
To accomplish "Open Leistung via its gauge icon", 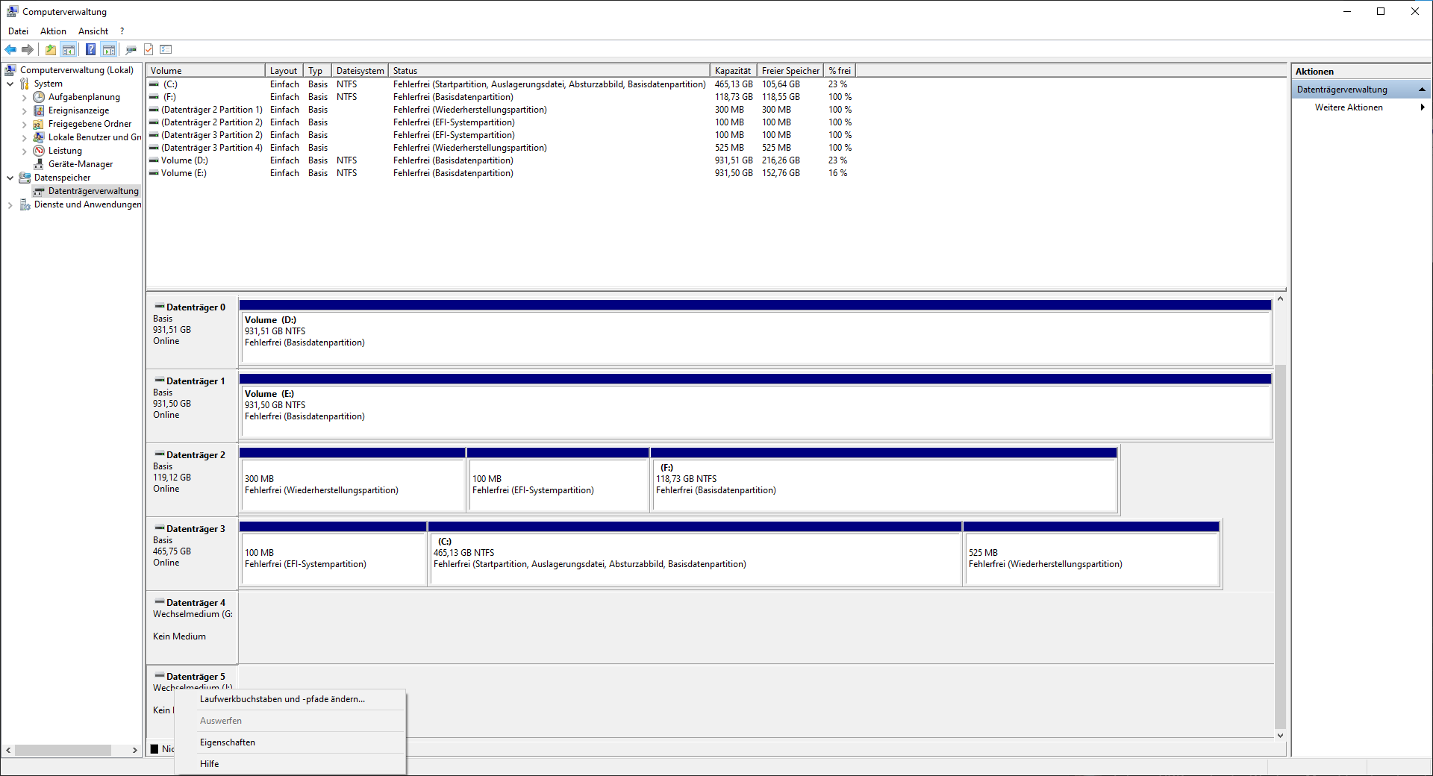I will (x=39, y=151).
